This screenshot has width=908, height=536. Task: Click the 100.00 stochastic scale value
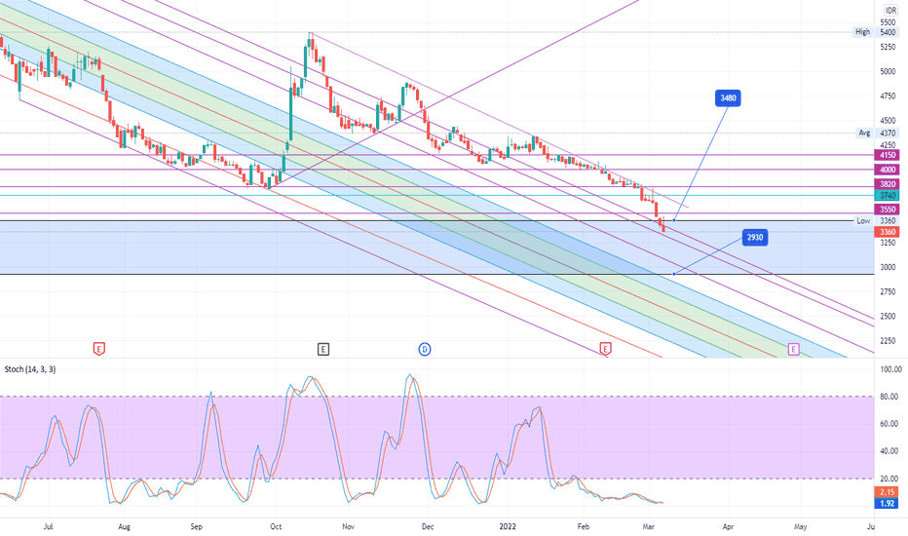pos(890,369)
